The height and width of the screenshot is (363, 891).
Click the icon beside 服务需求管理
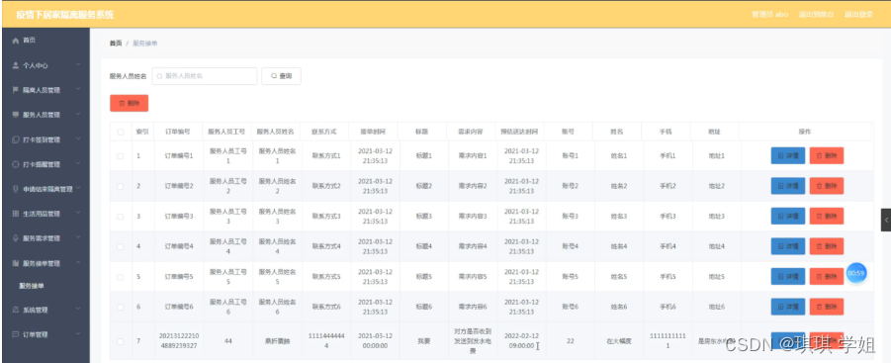[x=16, y=238]
